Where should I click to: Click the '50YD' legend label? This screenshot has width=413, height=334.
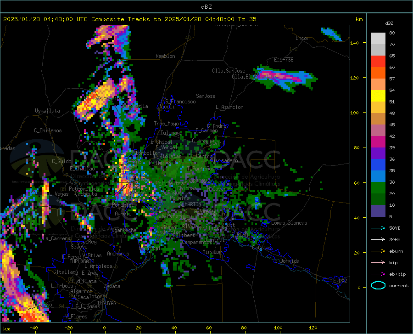pos(395,228)
